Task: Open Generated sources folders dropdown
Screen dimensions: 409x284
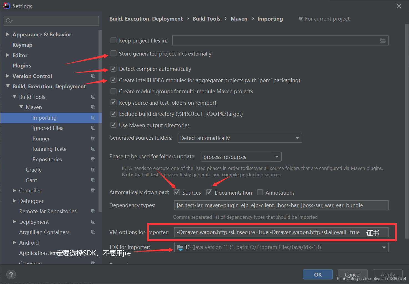Action: coord(240,138)
